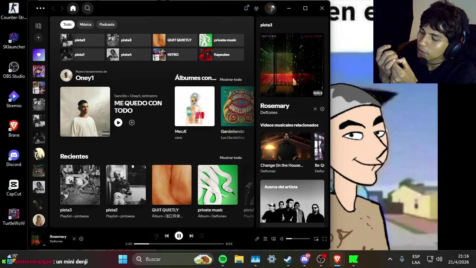Open Kapsuleo shortcut tile
This screenshot has height=268, width=476.
(222, 54)
